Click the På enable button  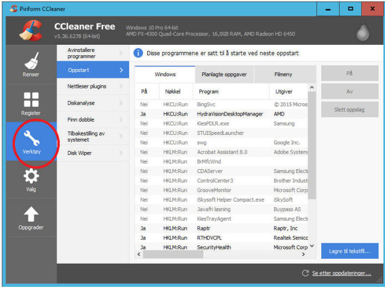350,73
